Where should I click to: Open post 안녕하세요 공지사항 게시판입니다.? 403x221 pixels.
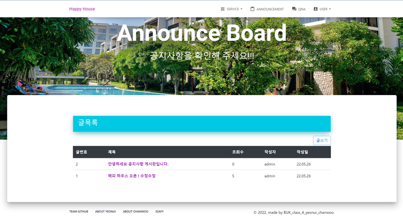pos(138,164)
